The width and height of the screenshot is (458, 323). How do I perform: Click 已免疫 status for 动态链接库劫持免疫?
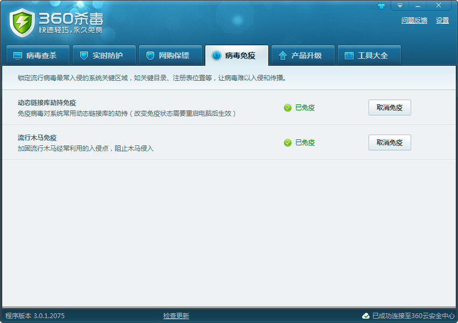305,108
